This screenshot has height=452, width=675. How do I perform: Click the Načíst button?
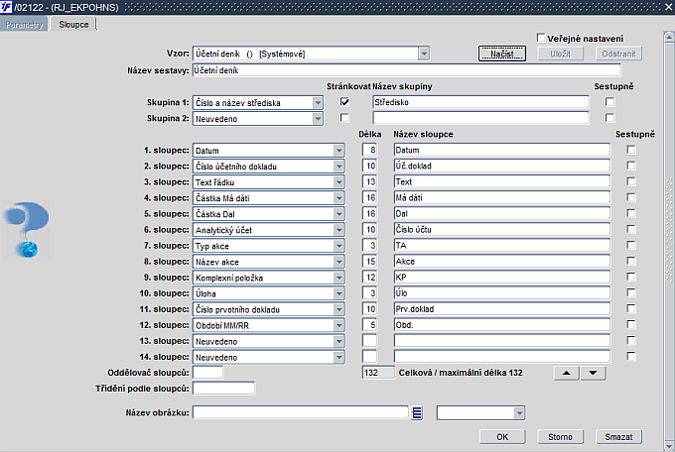tap(502, 54)
